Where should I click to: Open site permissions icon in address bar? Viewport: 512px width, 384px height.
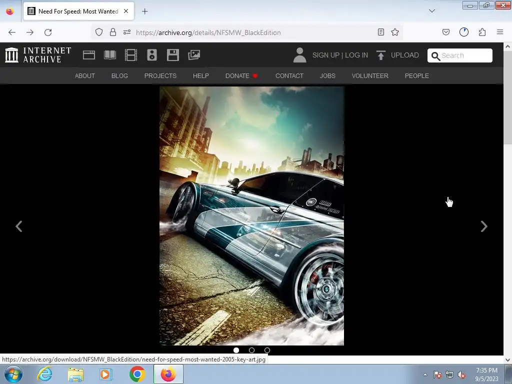(127, 32)
